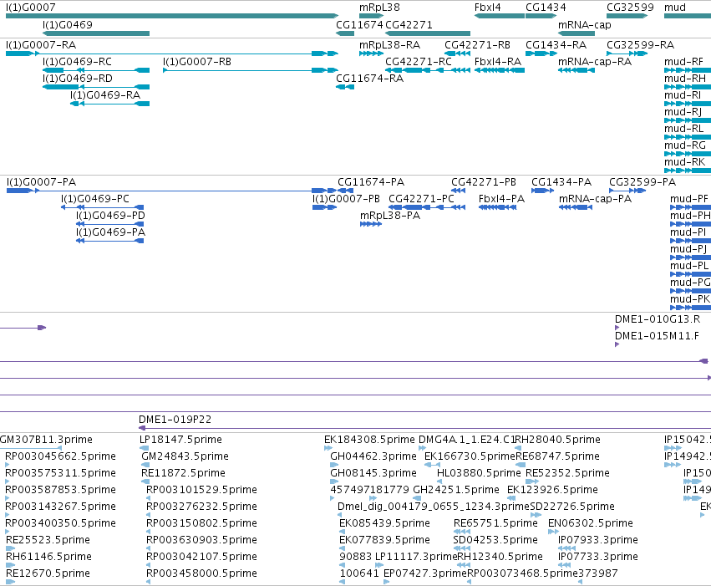The height and width of the screenshot is (586, 711).
Task: Select protein CG11674-PA
Action: (346, 191)
